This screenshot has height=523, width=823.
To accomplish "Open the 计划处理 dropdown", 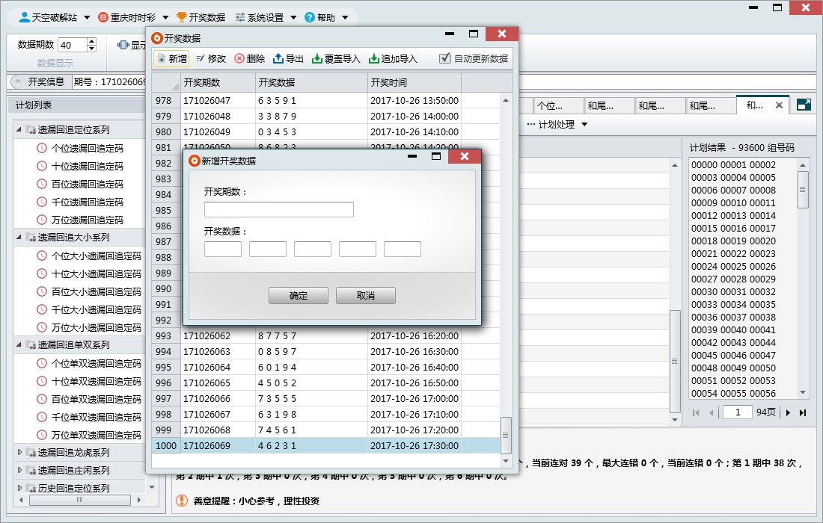I will pyautogui.click(x=557, y=124).
